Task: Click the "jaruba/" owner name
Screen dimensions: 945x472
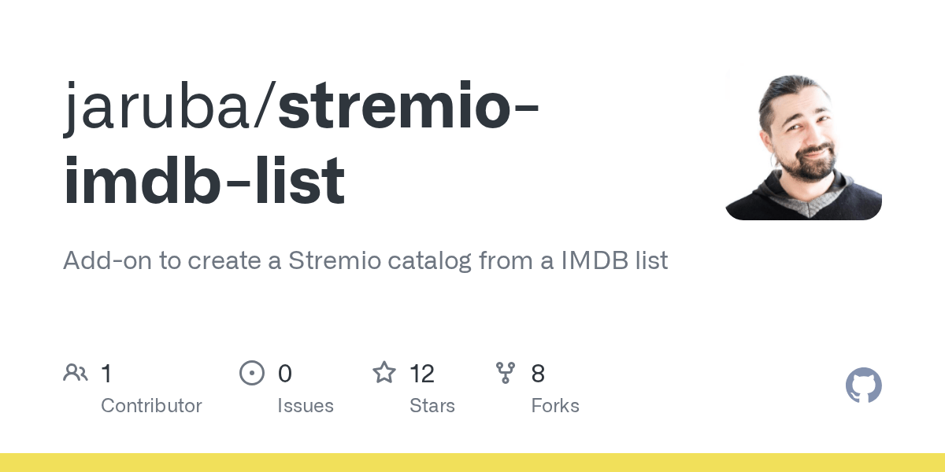Action: pos(169,105)
